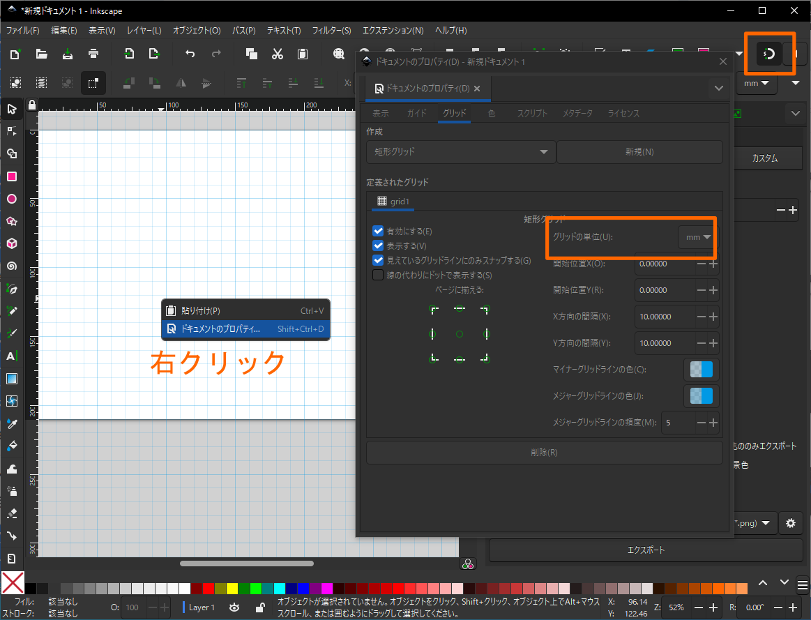
Task: Toggle guide lock at ruler corner
Action: point(32,105)
